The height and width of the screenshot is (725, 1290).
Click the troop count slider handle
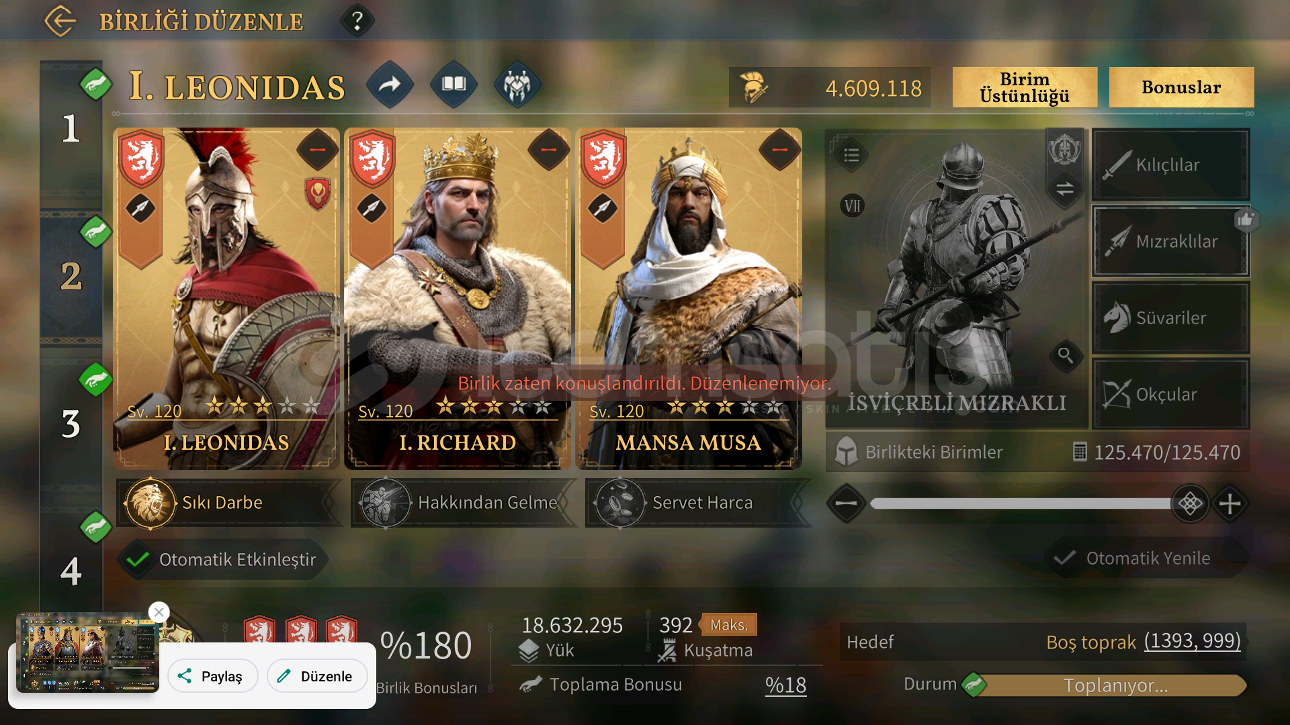1190,503
